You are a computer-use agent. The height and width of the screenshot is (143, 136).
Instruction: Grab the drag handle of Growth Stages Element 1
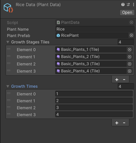click(x=9, y=56)
